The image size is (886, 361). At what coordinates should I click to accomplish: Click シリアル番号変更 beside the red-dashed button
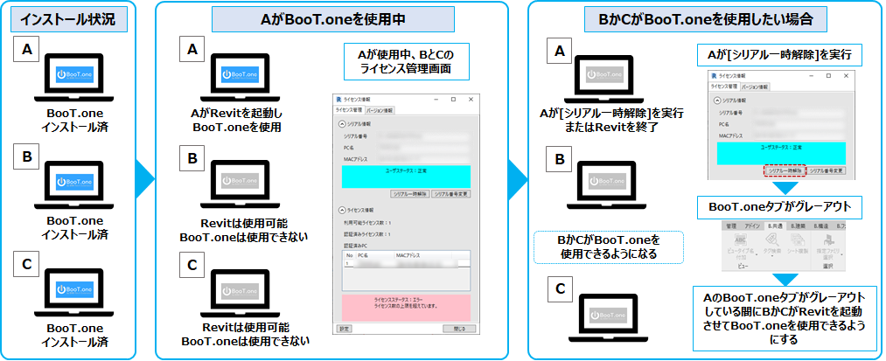tap(827, 170)
